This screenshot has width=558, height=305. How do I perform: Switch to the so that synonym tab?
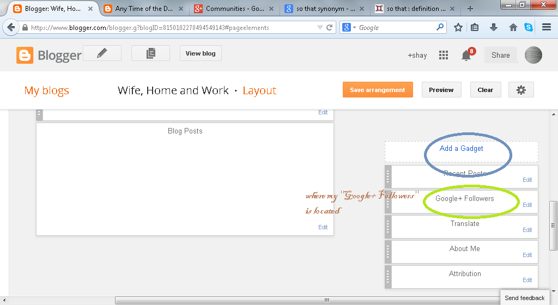pos(326,9)
